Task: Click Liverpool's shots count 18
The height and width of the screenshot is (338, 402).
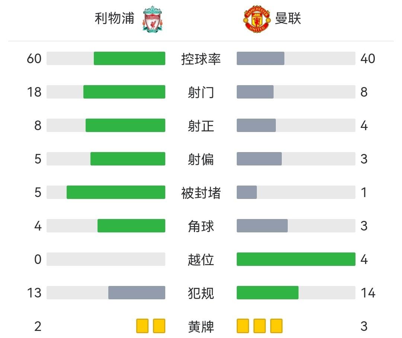Action: (x=34, y=92)
